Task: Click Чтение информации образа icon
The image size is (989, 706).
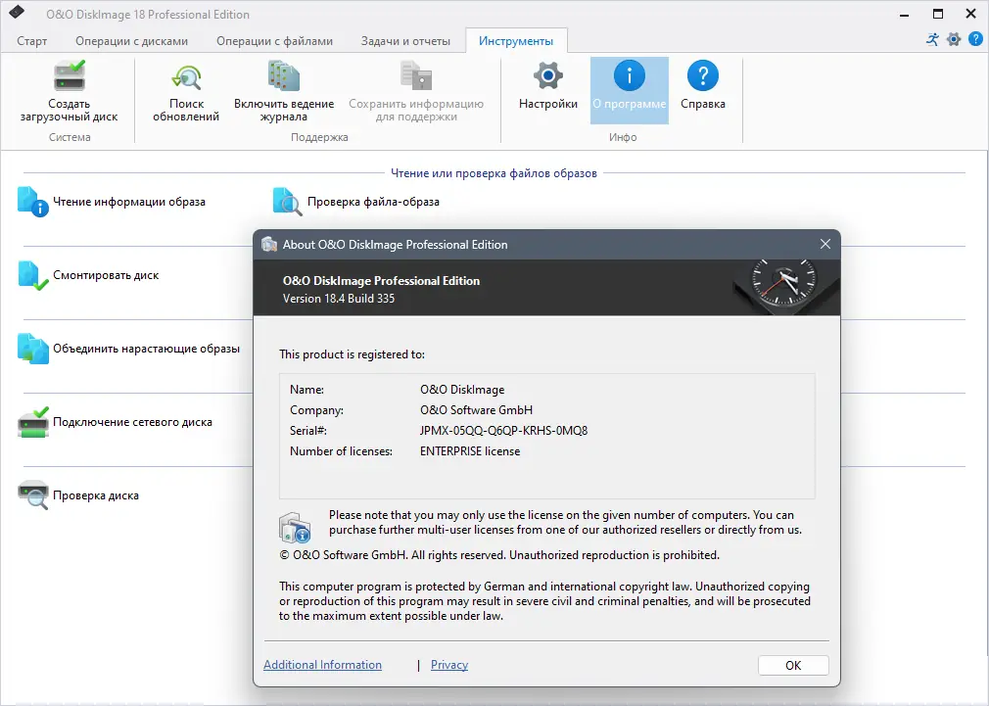Action: [32, 202]
